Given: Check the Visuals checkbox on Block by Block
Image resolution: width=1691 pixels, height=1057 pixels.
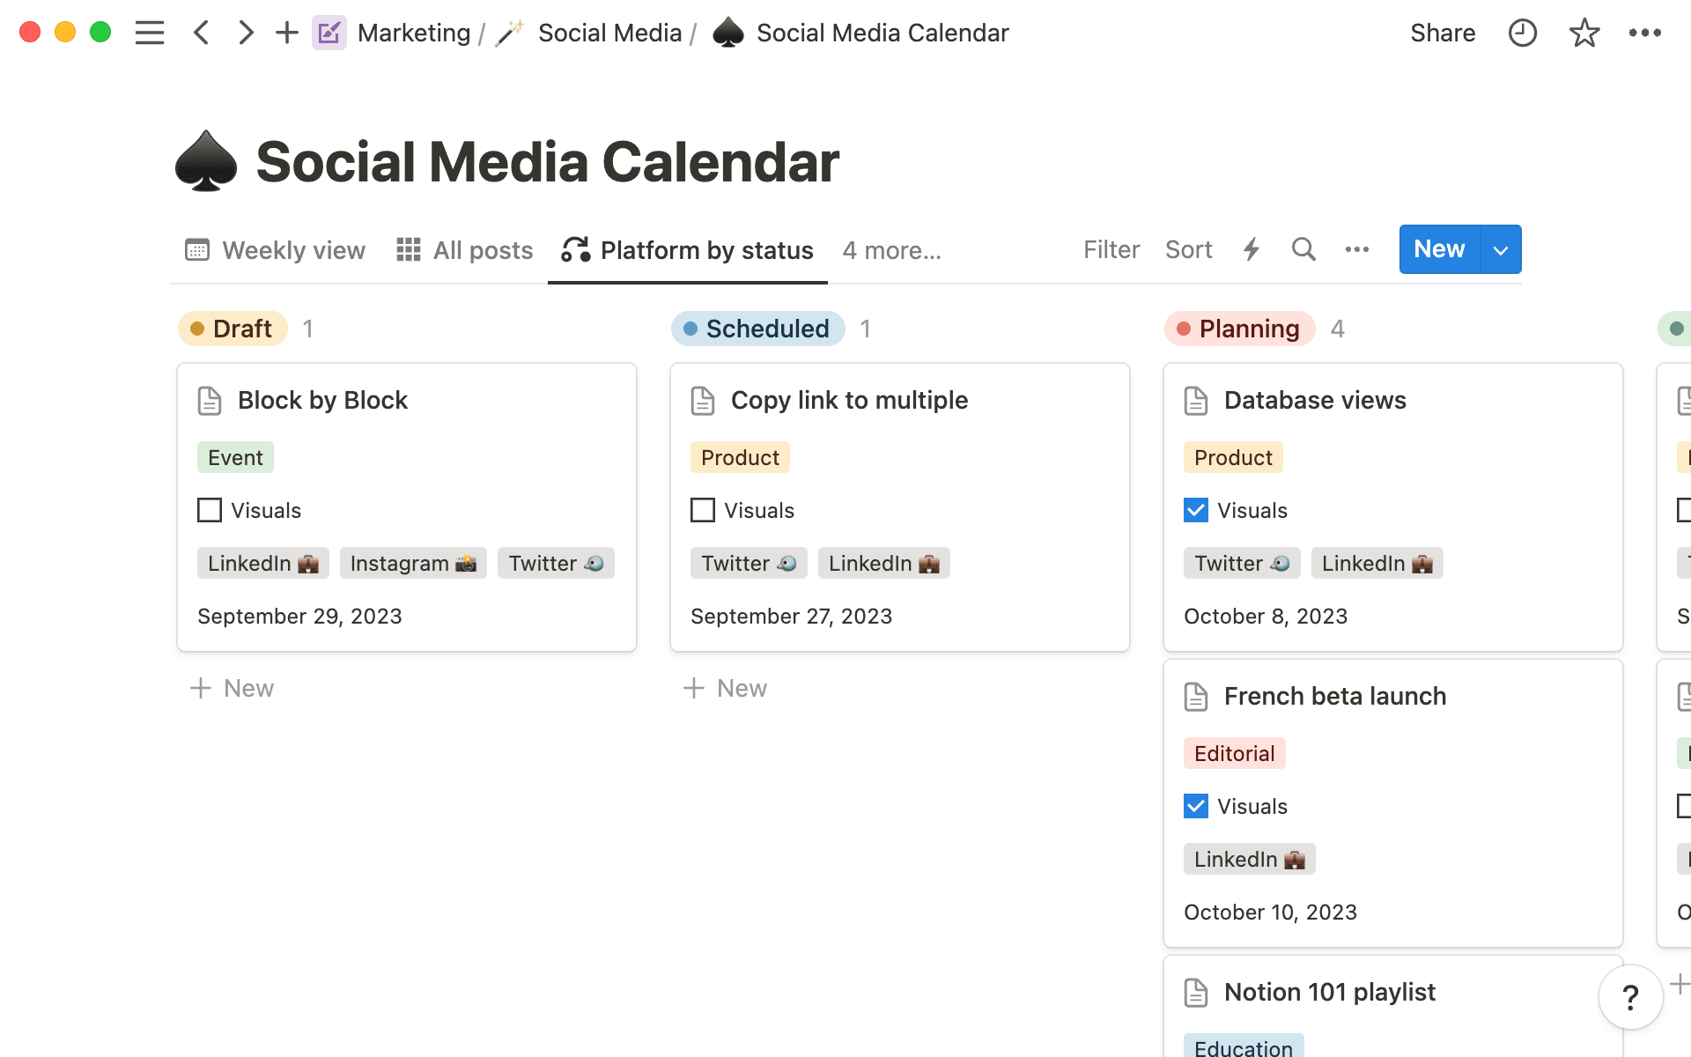Looking at the screenshot, I should (x=209, y=510).
